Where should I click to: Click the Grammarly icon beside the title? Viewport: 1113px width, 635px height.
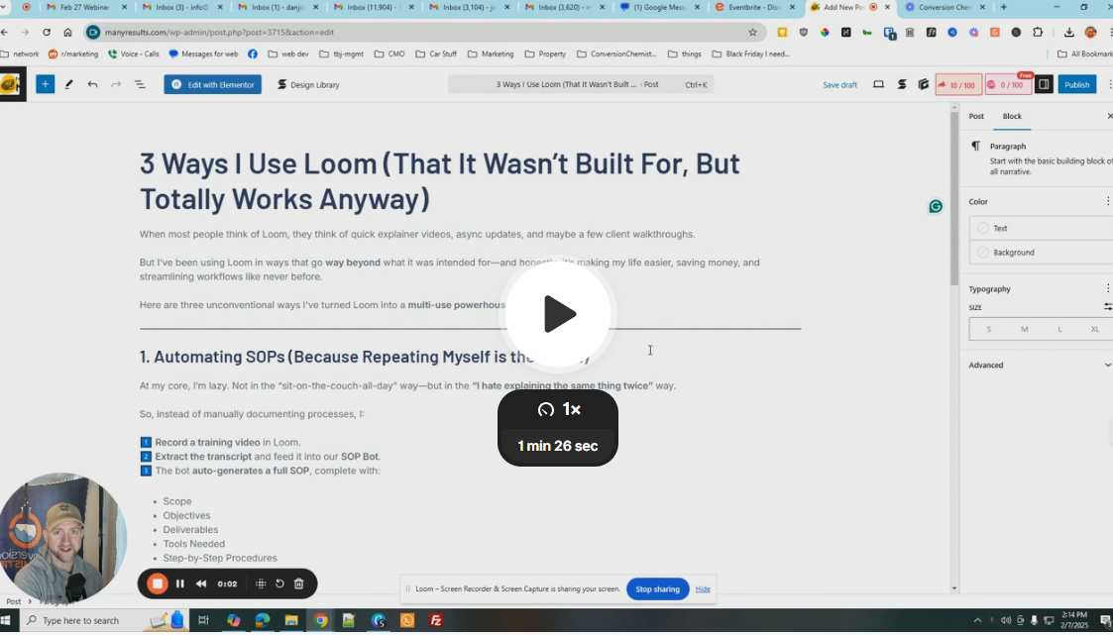click(x=936, y=206)
